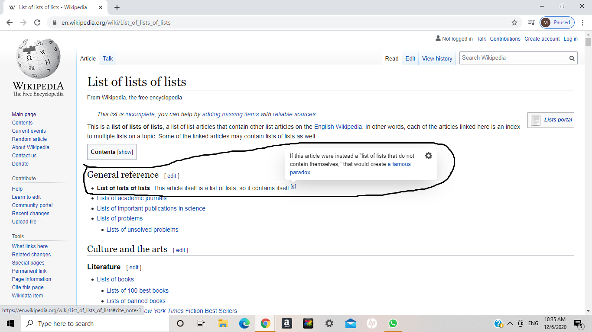Screen dimensions: 592x332
Task: Click the search magnifier icon in Wikipedia
Action: coord(572,58)
